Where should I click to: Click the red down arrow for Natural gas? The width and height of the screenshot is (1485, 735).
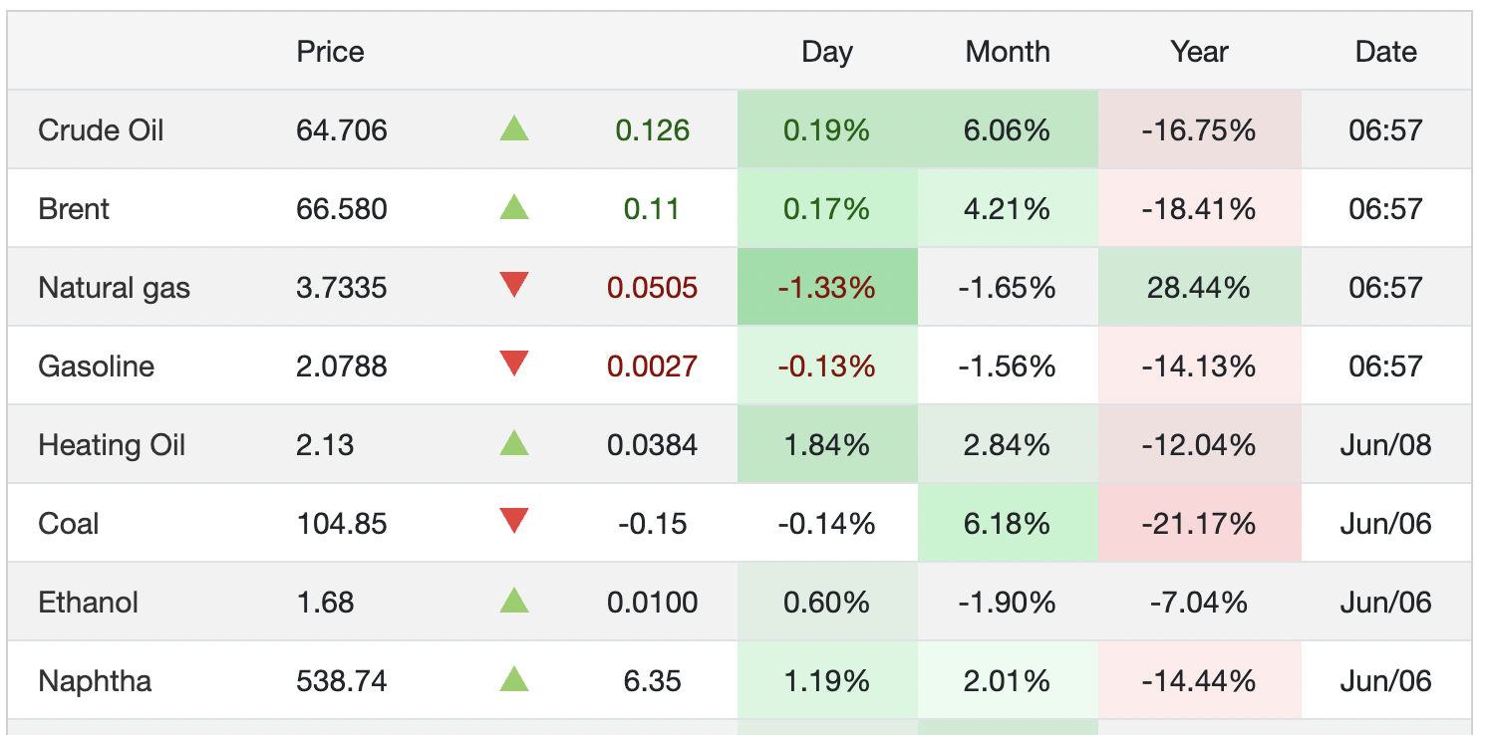514,286
